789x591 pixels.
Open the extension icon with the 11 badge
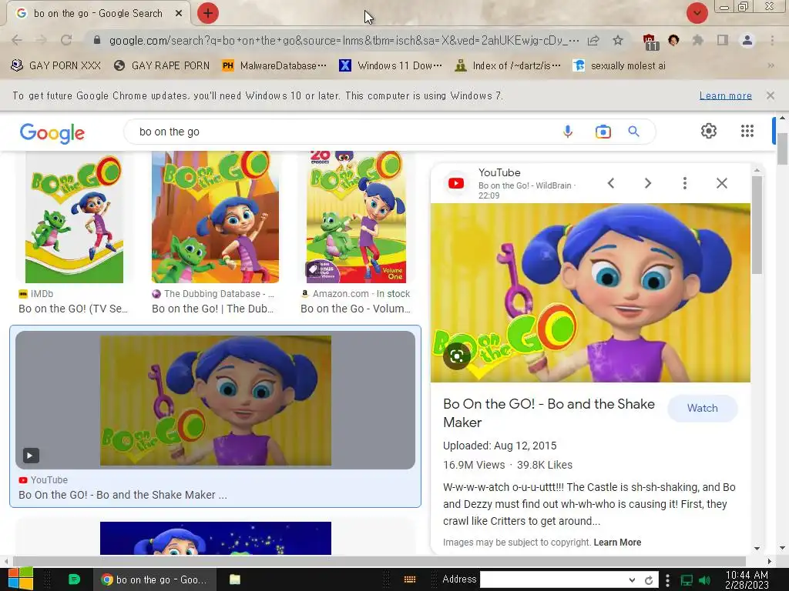[x=650, y=42]
